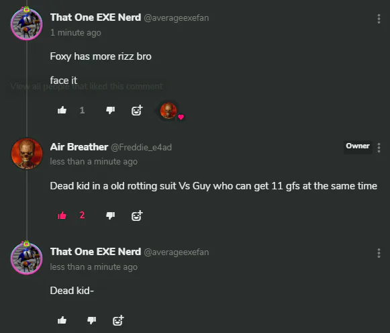The height and width of the screenshot is (333, 390).
Task: Like the 'Foxy has more rizz bro' comment
Action: (x=62, y=110)
